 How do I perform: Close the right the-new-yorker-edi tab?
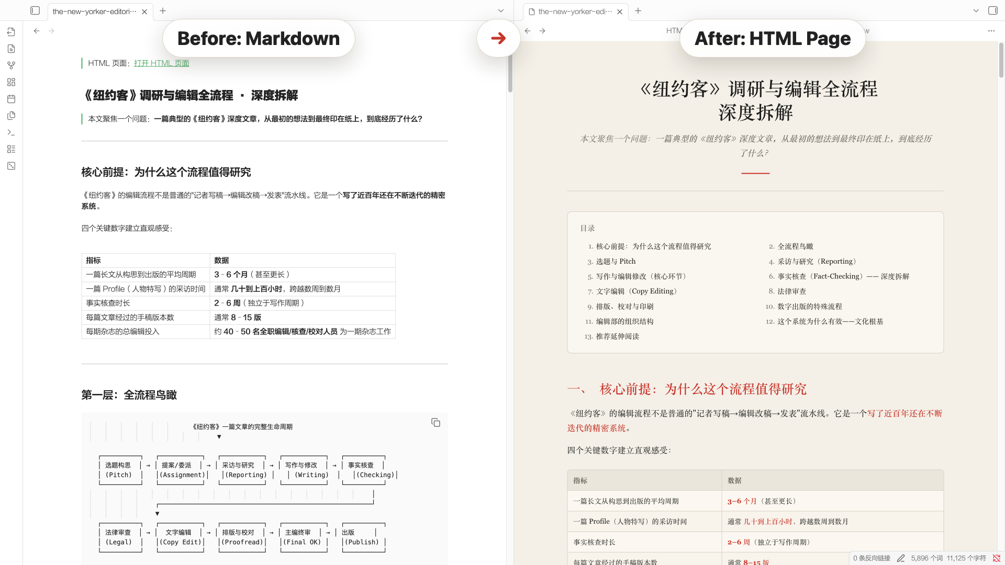pyautogui.click(x=620, y=12)
